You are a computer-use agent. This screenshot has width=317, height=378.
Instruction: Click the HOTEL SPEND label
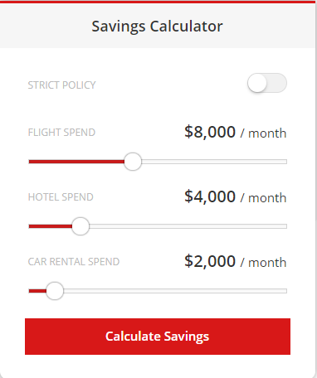click(x=61, y=197)
